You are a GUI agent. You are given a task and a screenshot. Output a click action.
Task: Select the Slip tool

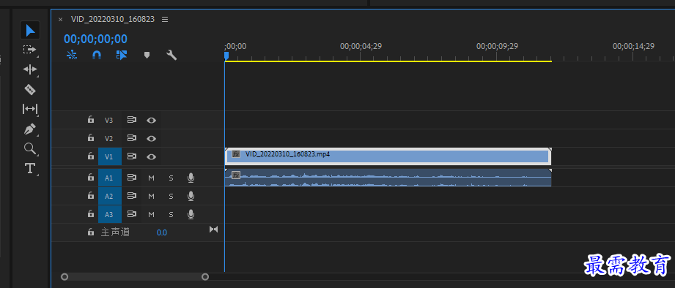30,109
